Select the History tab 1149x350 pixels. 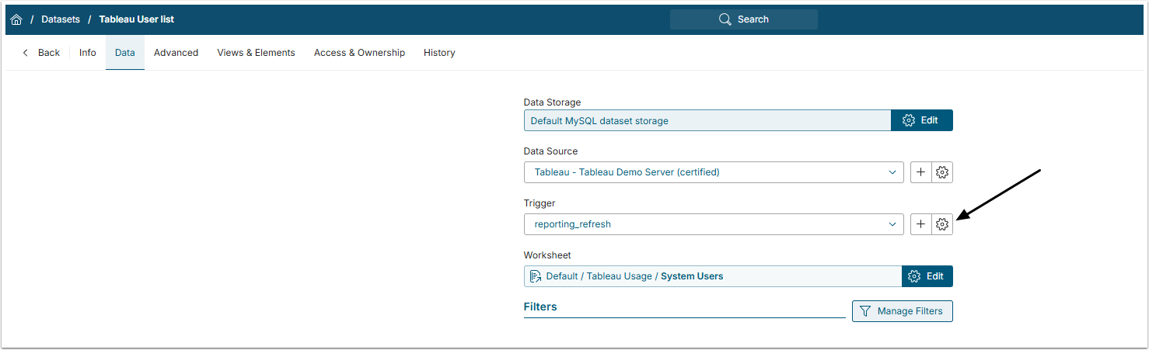(x=439, y=53)
